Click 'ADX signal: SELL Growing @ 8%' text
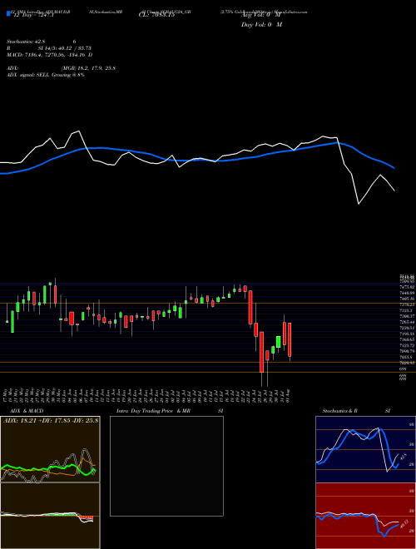This screenshot has width=416, height=549. [x=46, y=75]
